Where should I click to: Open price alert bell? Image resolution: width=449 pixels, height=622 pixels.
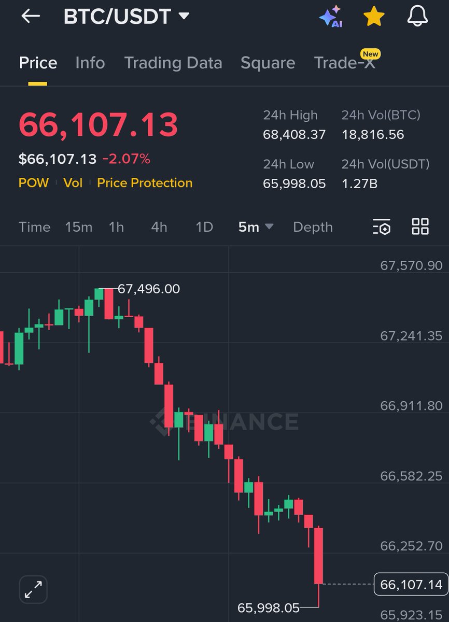point(417,17)
